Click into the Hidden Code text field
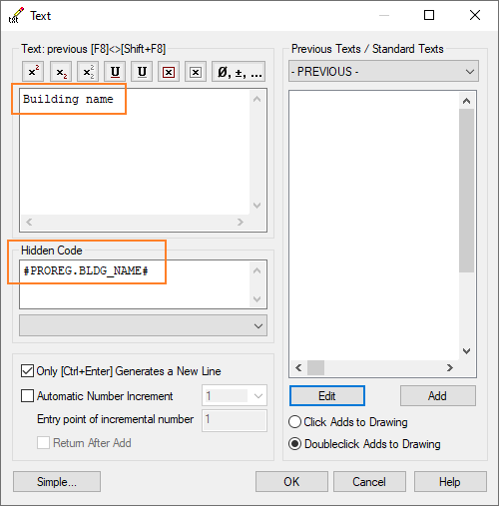 135,284
